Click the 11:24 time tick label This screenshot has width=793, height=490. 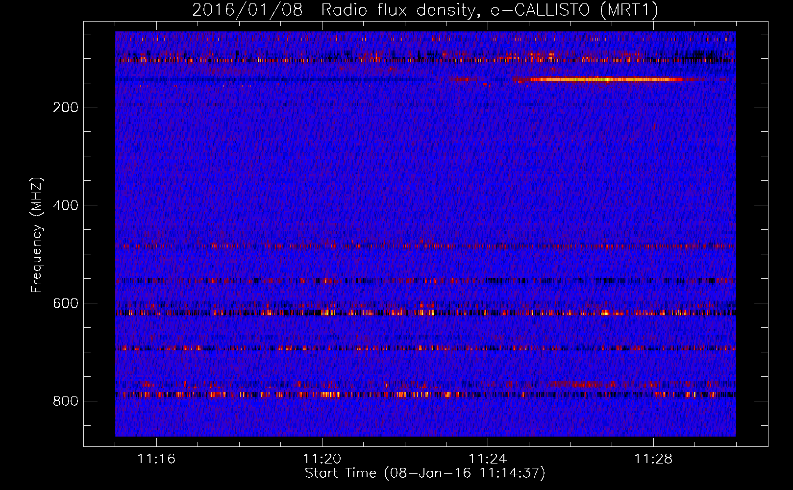pyautogui.click(x=488, y=459)
